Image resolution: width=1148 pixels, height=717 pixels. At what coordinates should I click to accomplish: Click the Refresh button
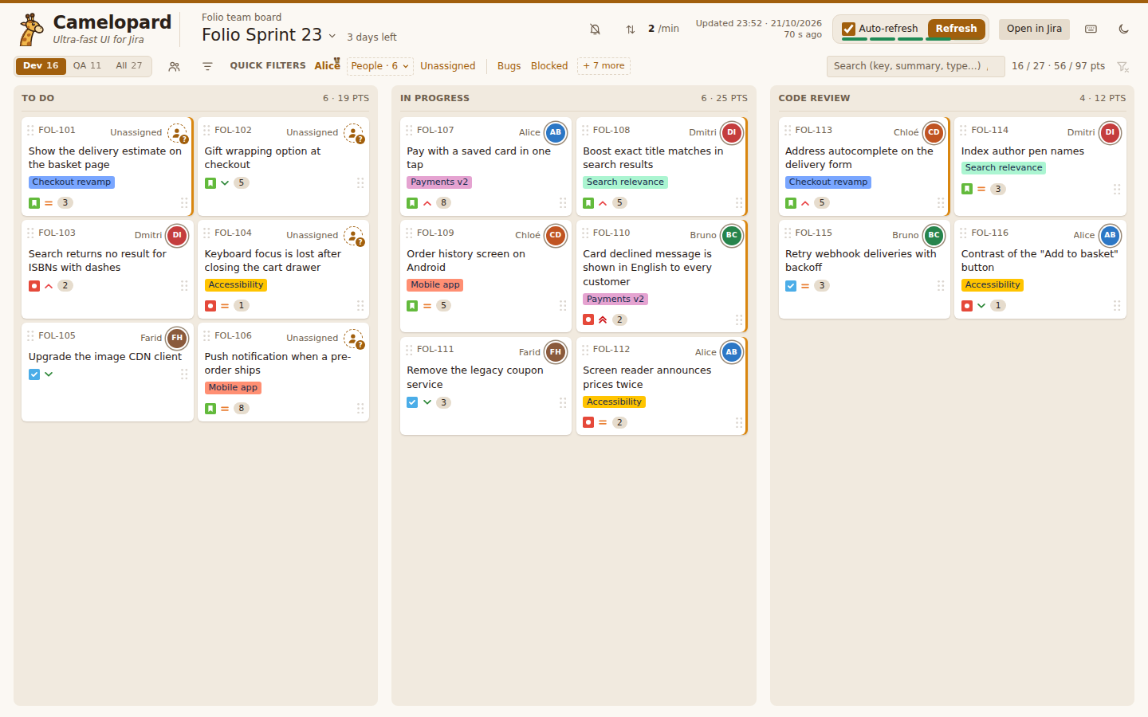point(957,29)
